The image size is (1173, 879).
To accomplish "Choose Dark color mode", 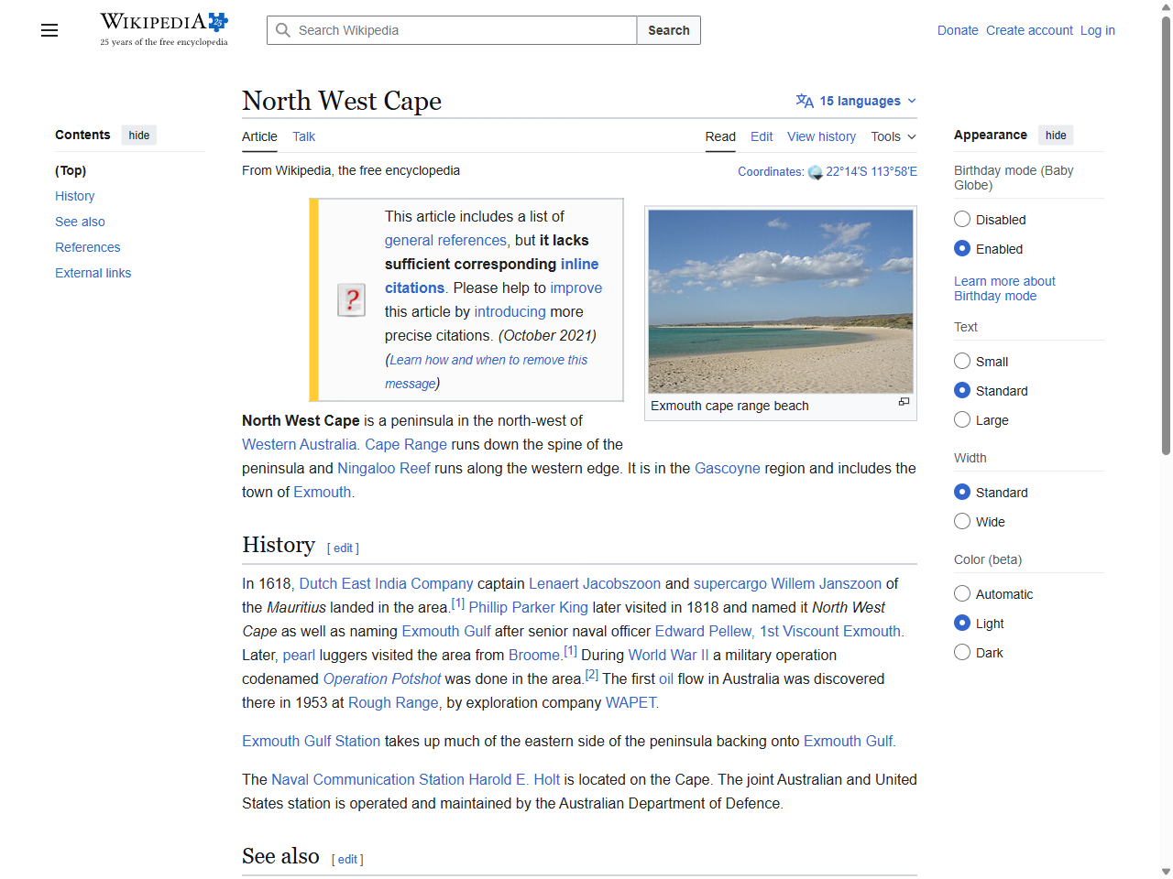I will coord(962,652).
